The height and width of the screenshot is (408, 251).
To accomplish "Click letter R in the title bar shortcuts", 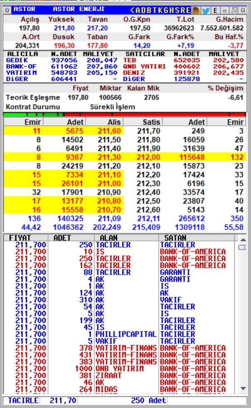I will (183, 10).
